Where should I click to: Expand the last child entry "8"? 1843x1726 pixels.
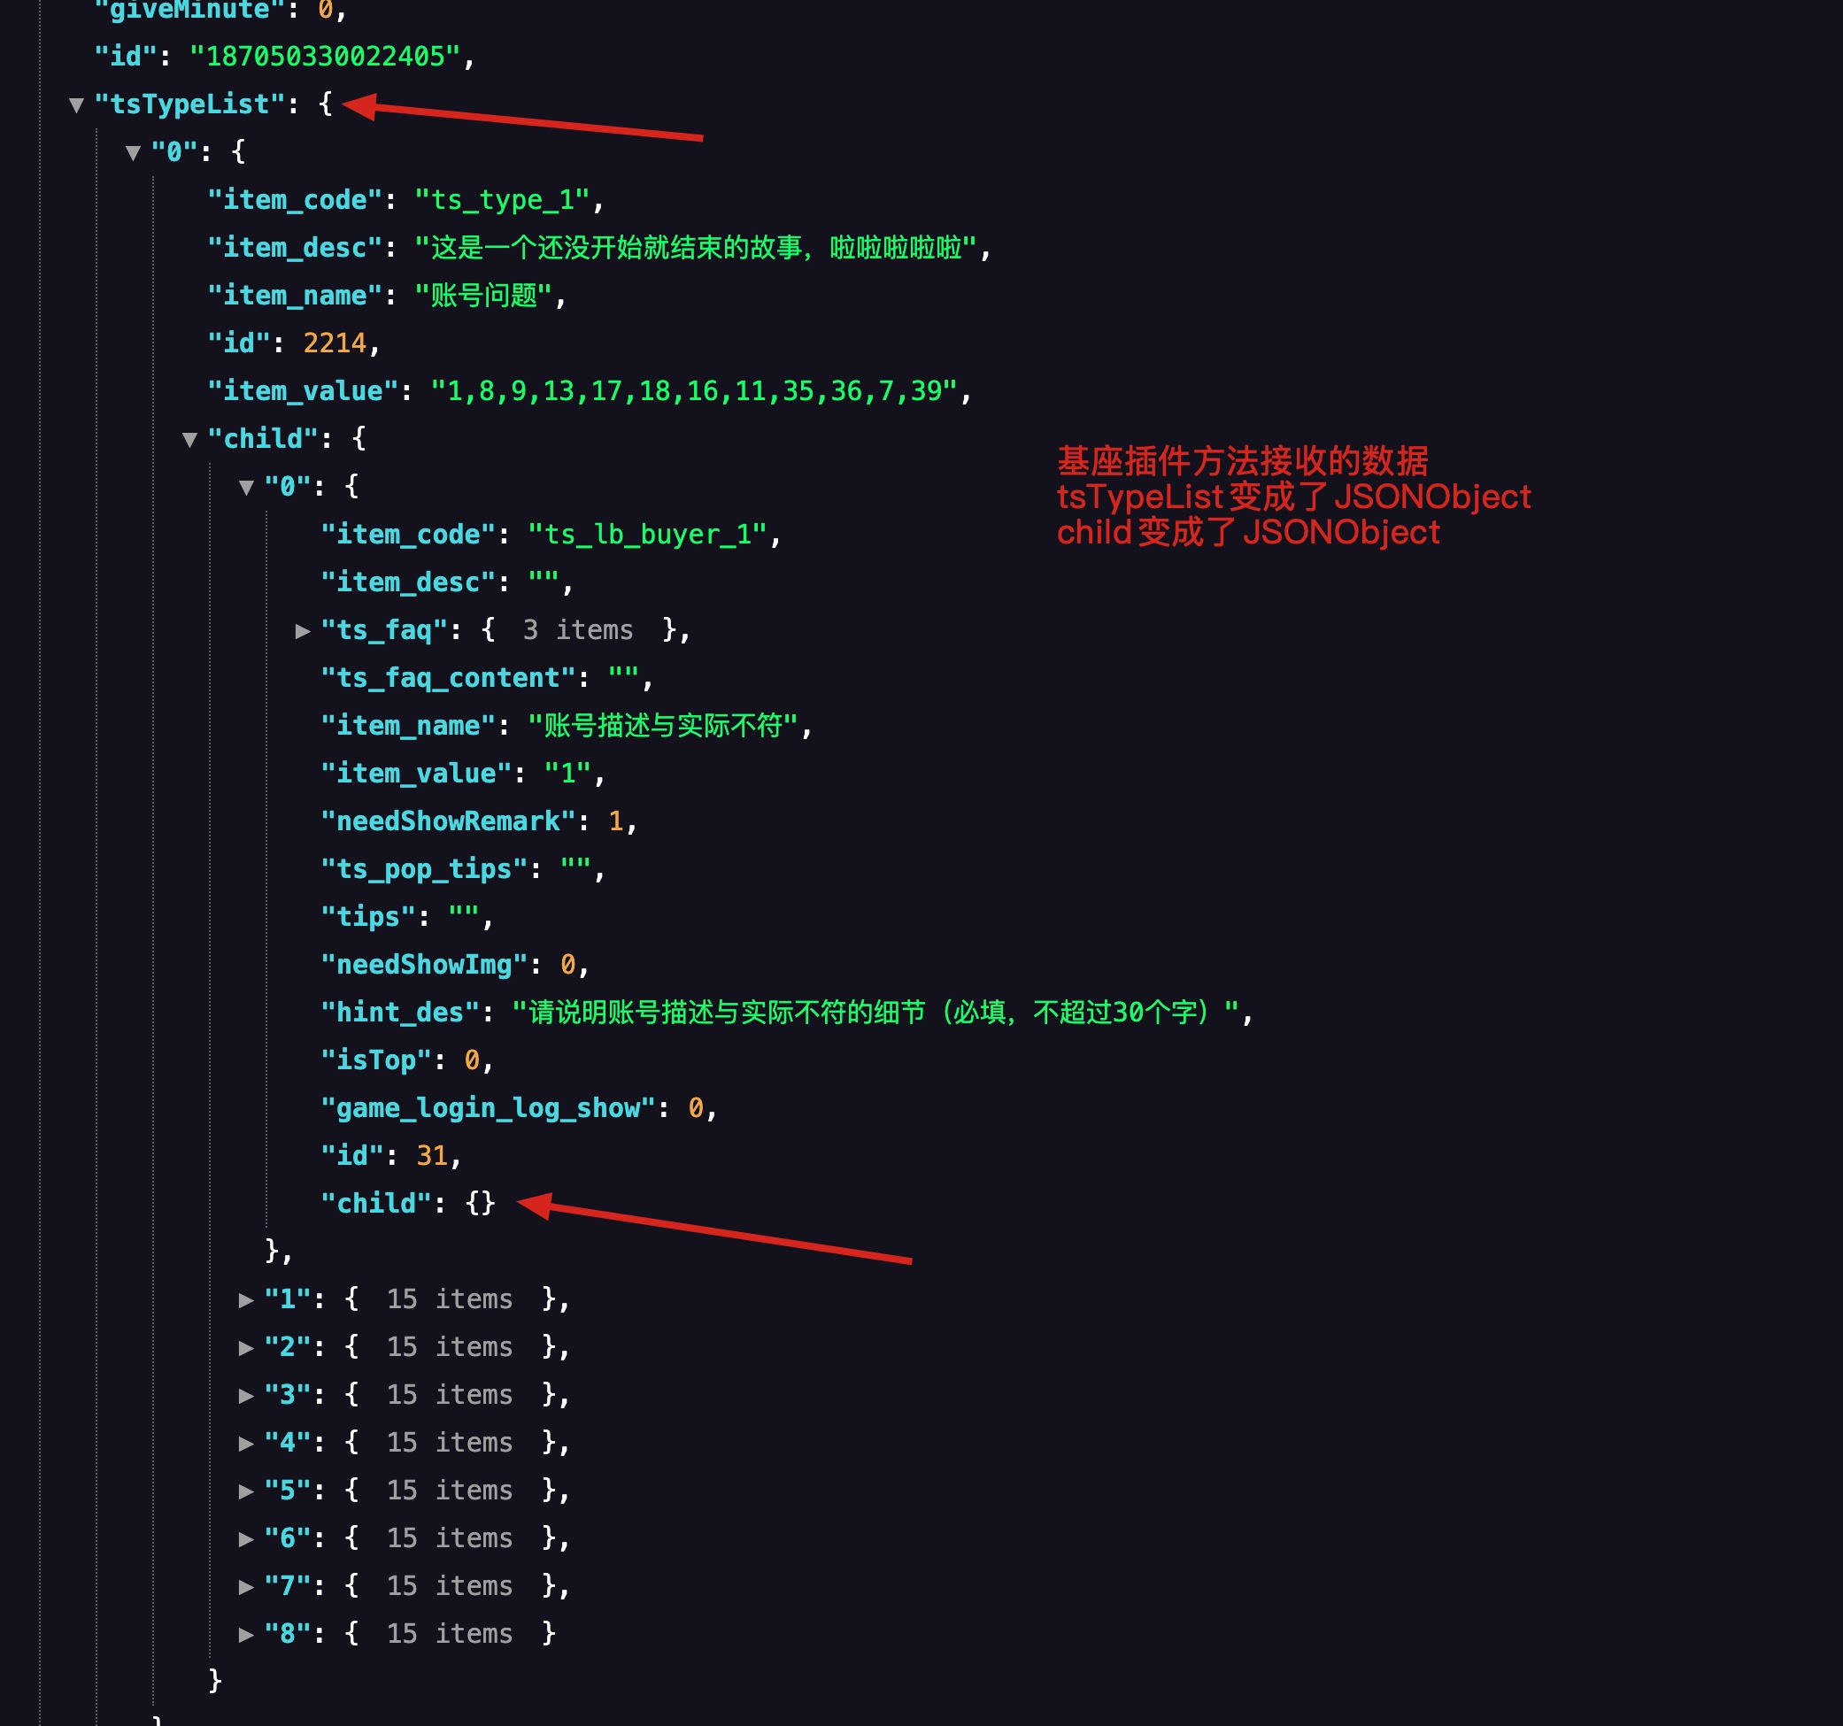247,1635
